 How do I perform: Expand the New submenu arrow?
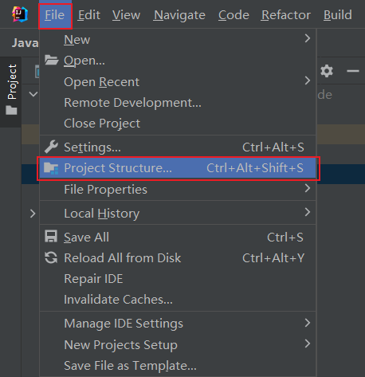coord(308,38)
